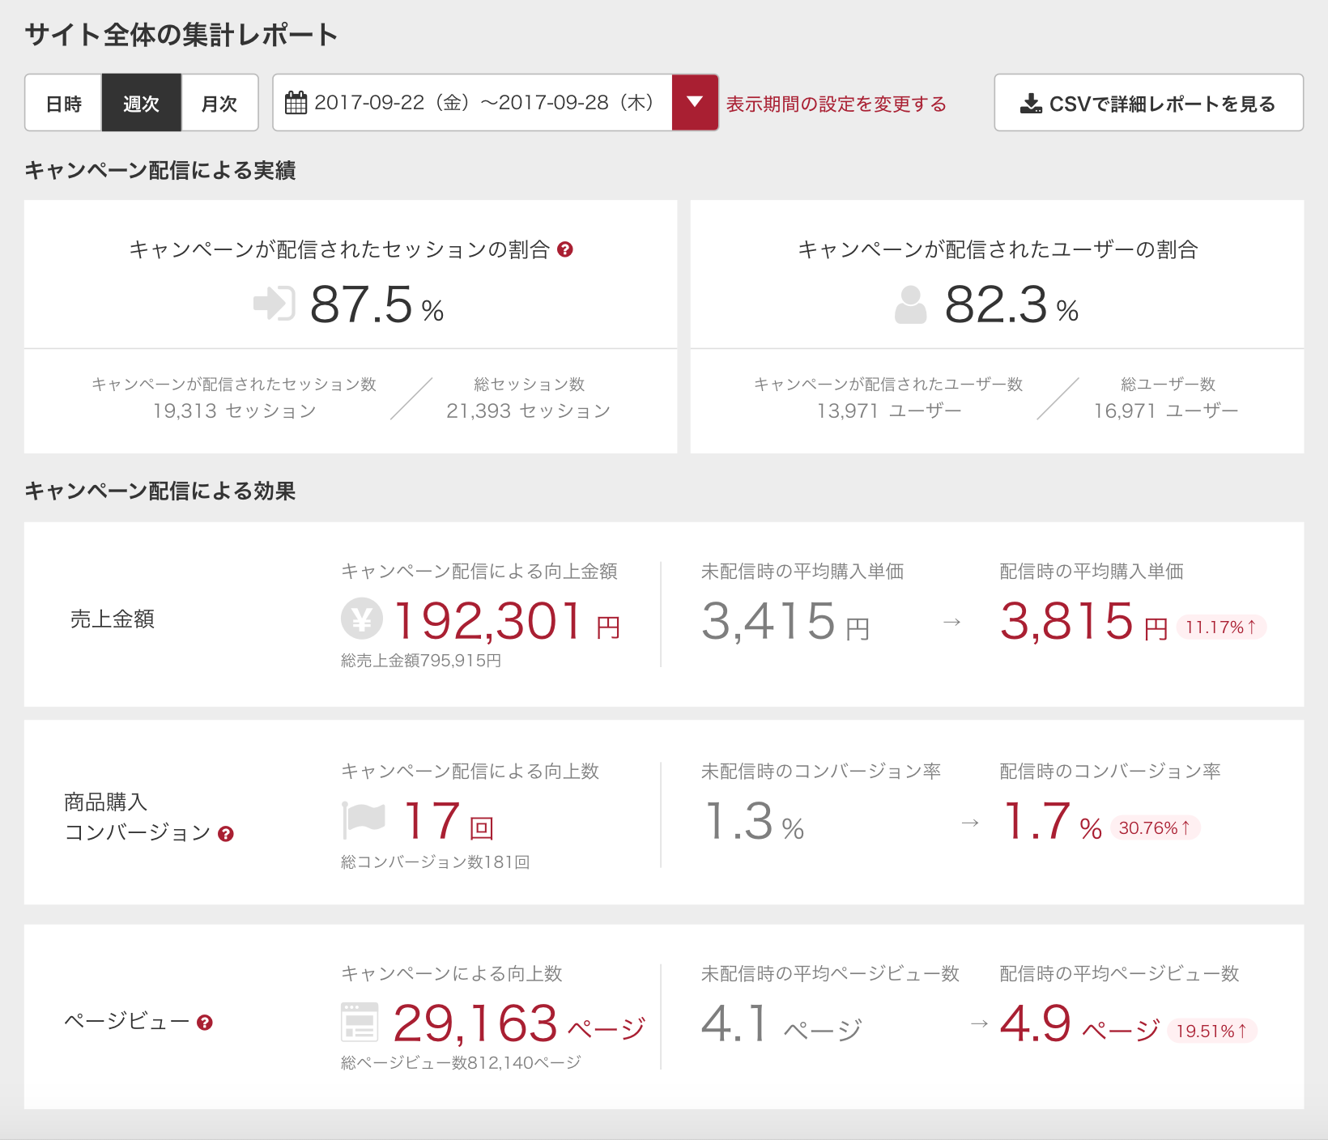This screenshot has height=1140, width=1328.
Task: Click the 3,415 円 undelivered average
Action: click(x=785, y=621)
